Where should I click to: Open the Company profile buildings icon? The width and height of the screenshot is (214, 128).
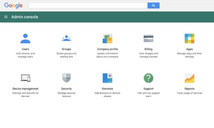(107, 38)
